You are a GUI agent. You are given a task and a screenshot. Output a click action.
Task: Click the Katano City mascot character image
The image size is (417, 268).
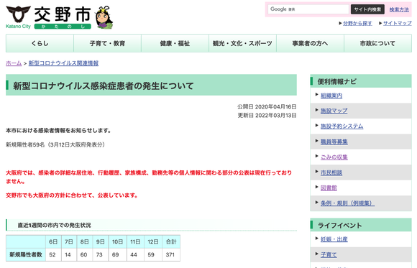coord(104,17)
